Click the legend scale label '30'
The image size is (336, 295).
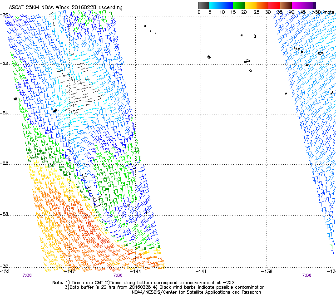(268, 12)
